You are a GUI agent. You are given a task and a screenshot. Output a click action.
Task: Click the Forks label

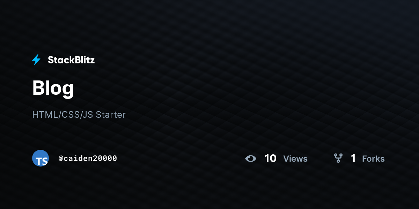point(373,159)
